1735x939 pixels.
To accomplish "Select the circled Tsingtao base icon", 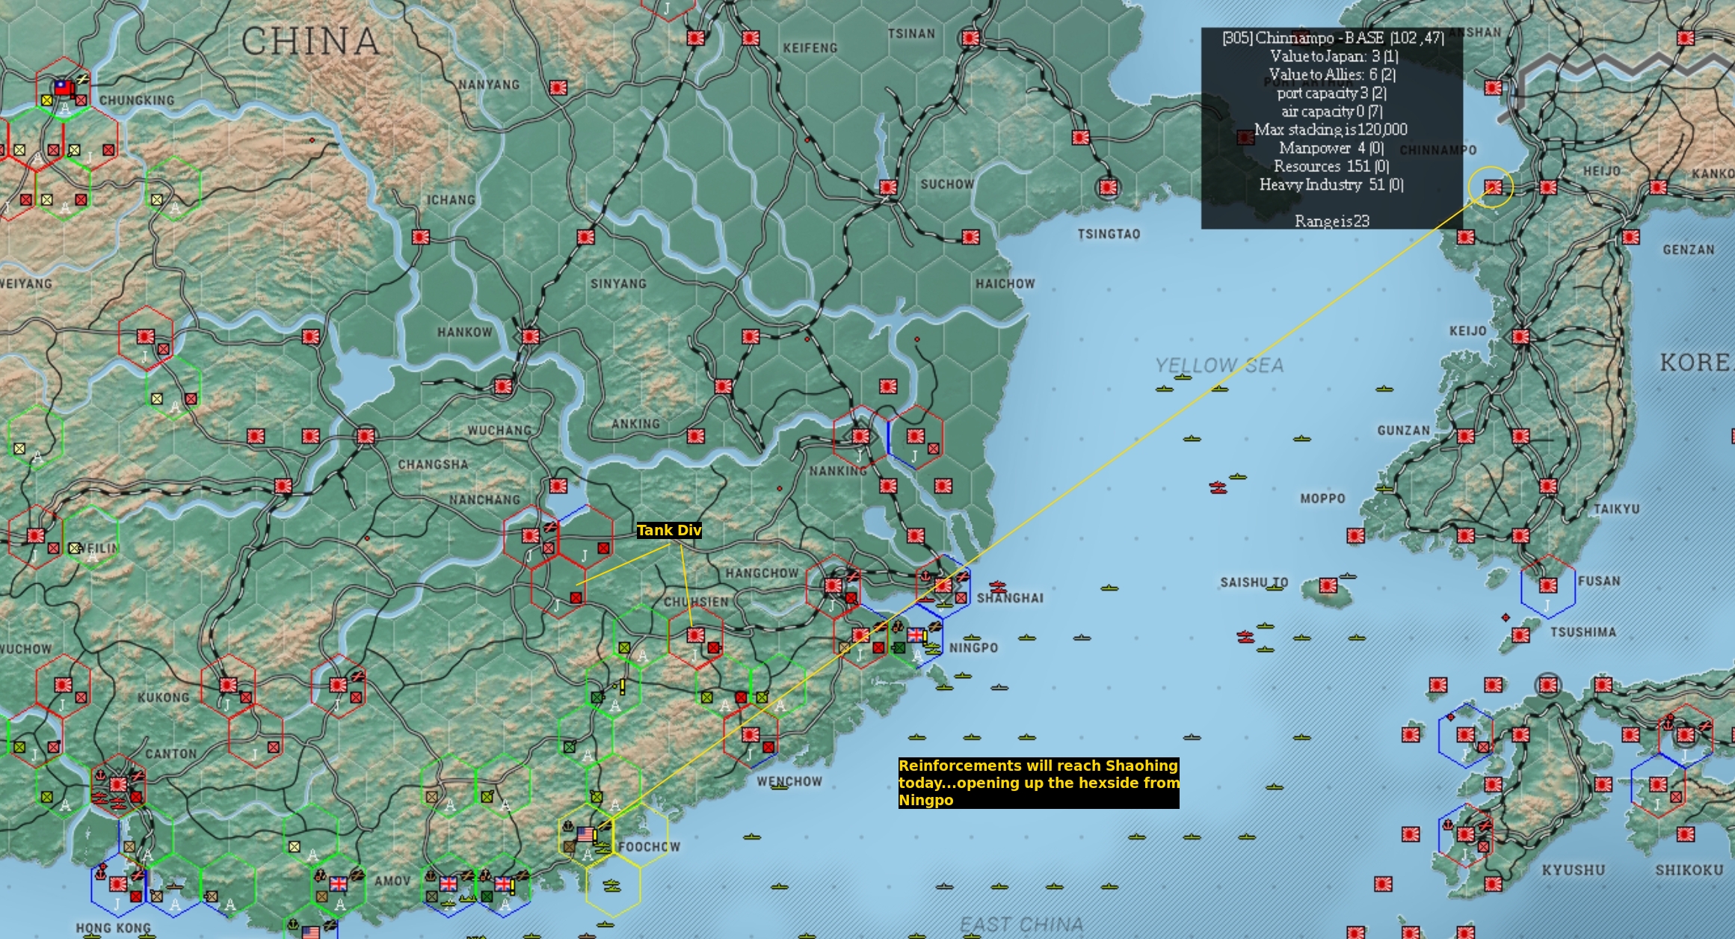I will click(1108, 187).
